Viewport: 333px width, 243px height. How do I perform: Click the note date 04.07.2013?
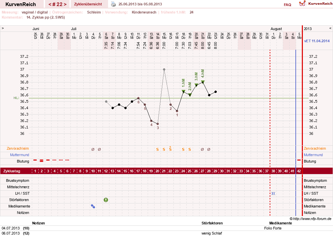click(x=11, y=228)
